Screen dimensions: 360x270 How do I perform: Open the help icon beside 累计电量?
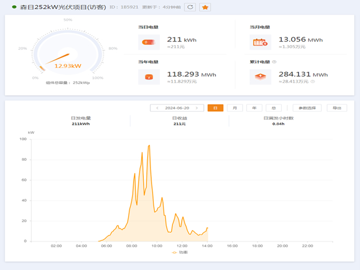[274, 62]
